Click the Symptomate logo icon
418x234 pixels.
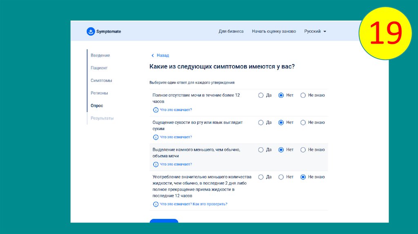tap(91, 31)
